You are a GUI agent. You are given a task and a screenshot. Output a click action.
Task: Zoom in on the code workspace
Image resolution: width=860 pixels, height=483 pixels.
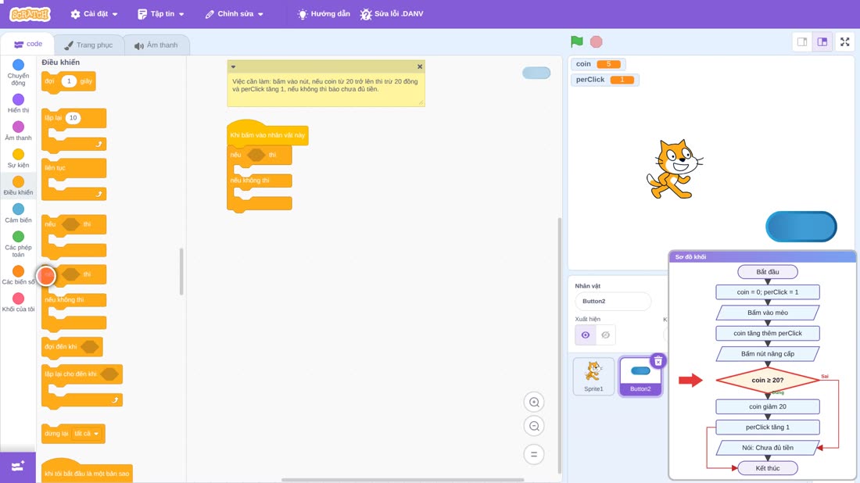(x=534, y=402)
